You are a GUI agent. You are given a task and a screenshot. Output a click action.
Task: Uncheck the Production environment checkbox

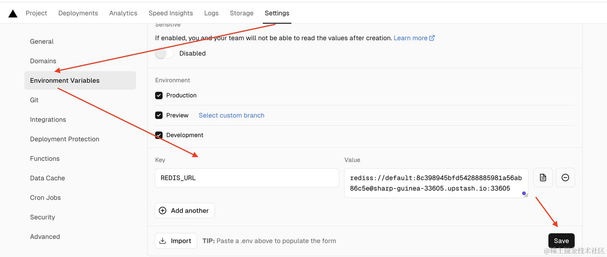coord(159,96)
